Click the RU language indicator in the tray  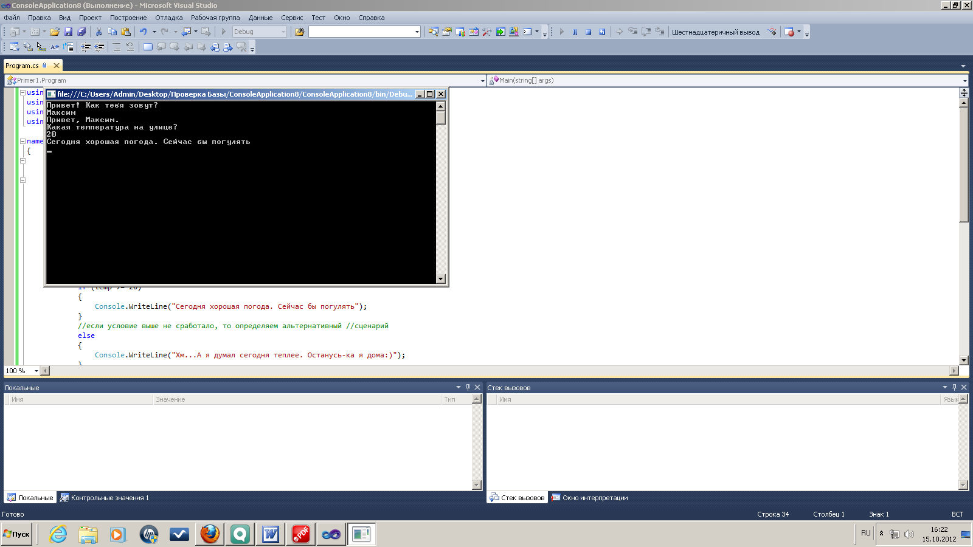tap(866, 533)
